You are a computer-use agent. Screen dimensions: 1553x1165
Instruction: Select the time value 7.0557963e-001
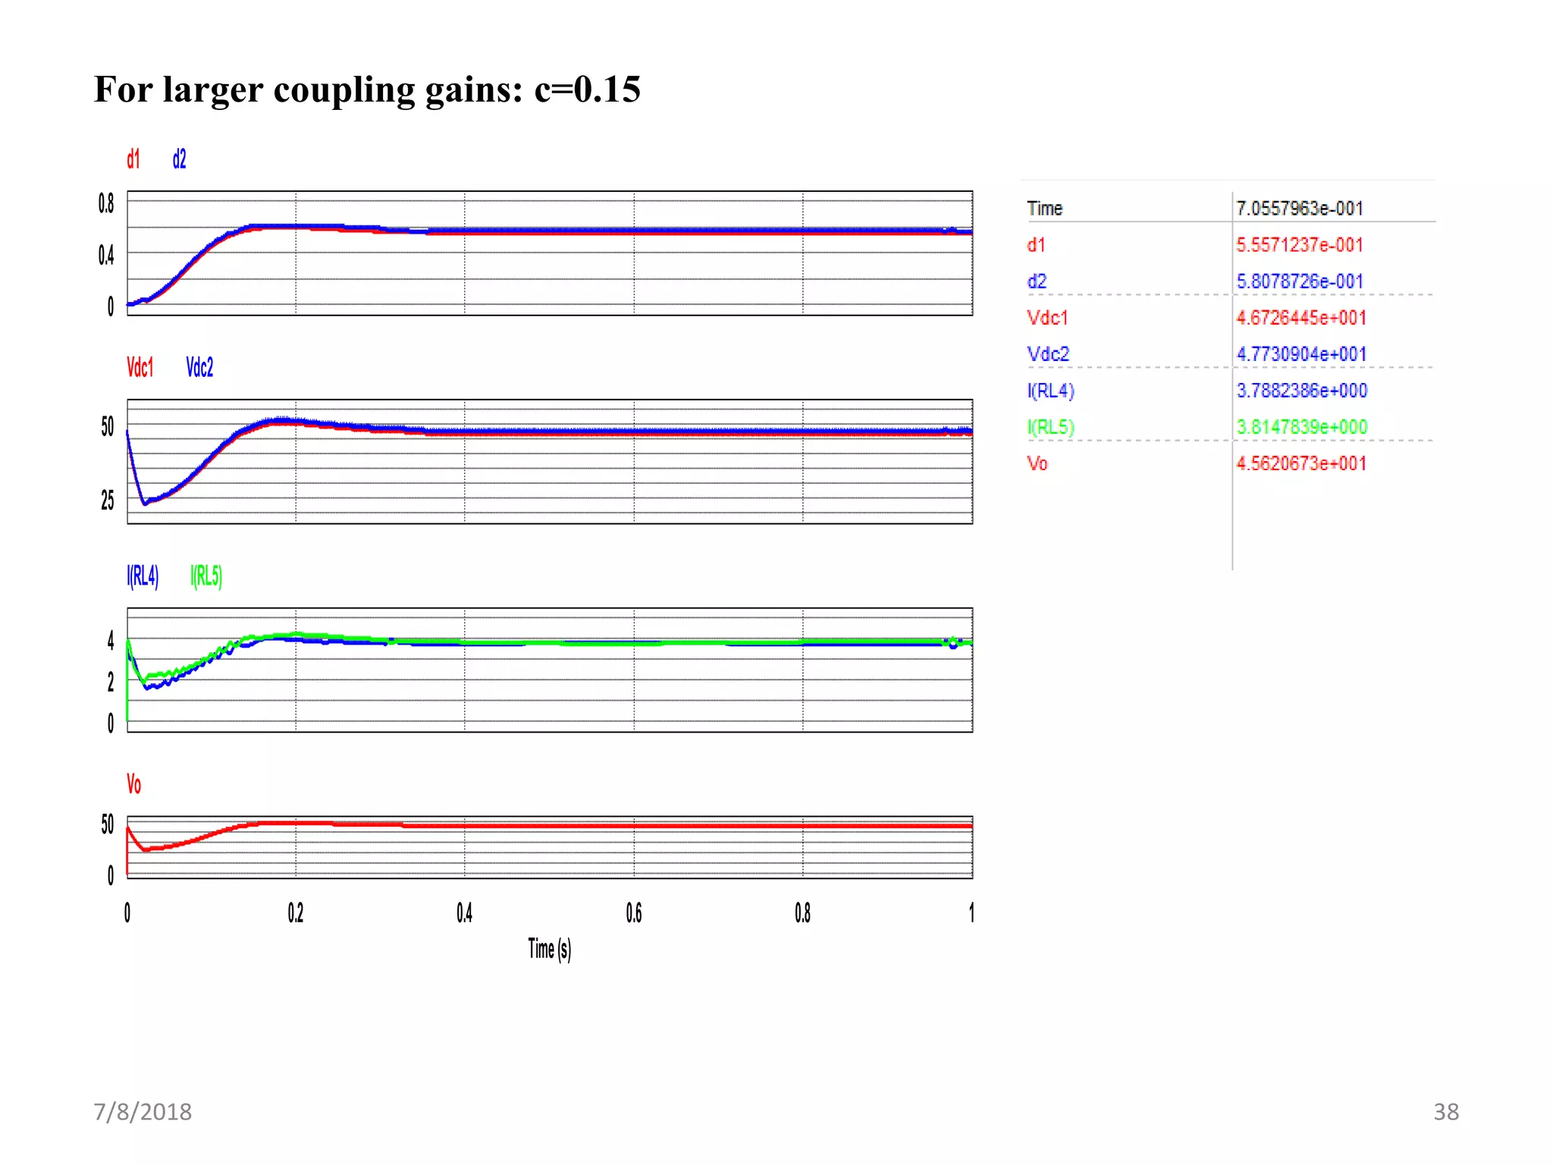click(1300, 209)
